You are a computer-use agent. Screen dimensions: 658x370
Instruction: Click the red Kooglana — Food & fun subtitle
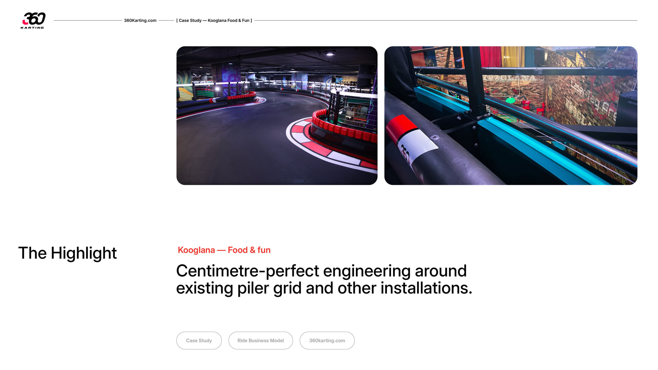(224, 250)
